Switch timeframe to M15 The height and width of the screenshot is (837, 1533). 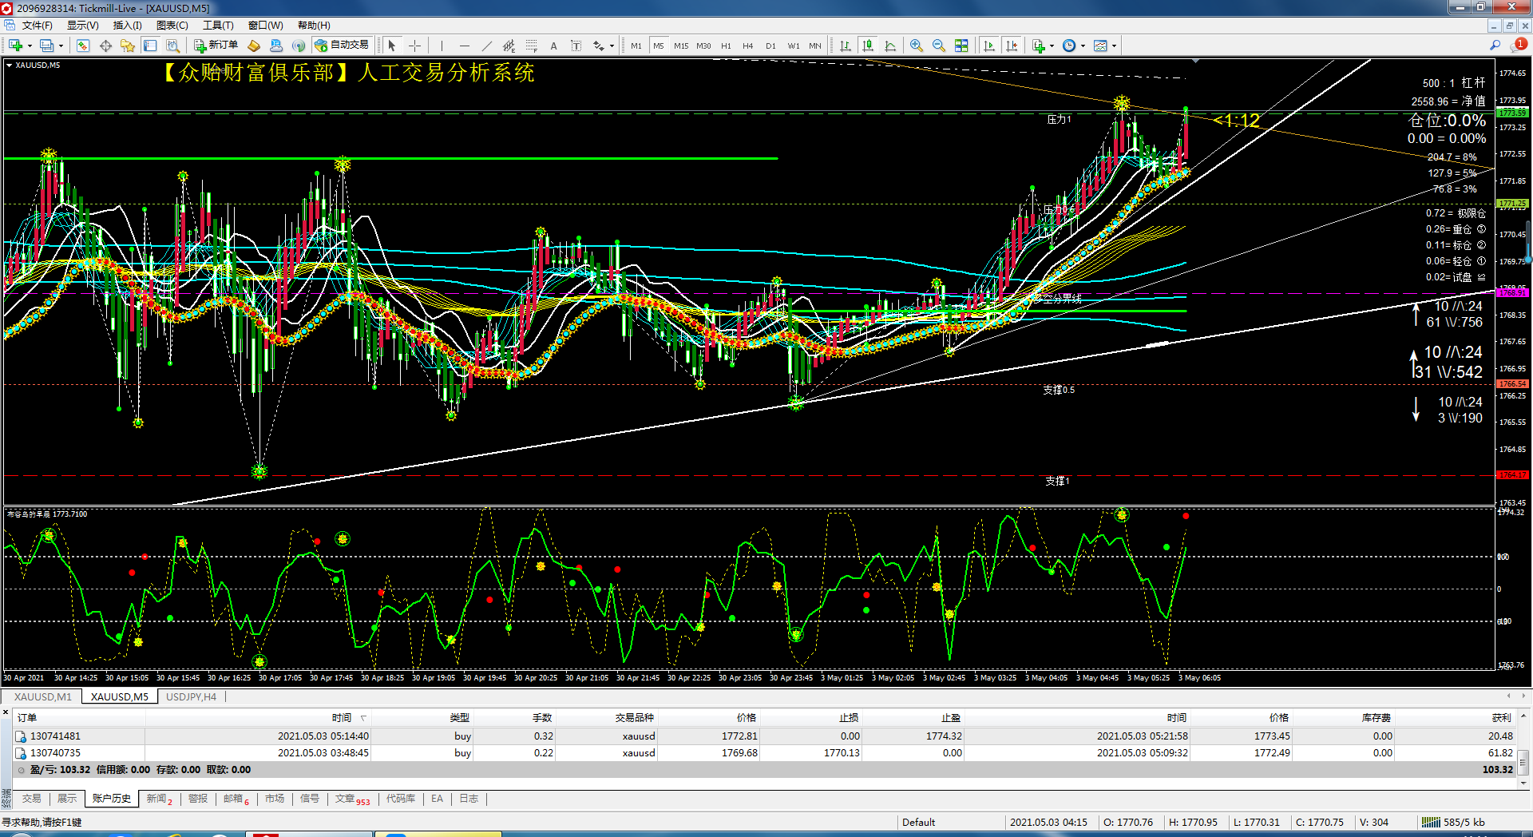tap(680, 46)
